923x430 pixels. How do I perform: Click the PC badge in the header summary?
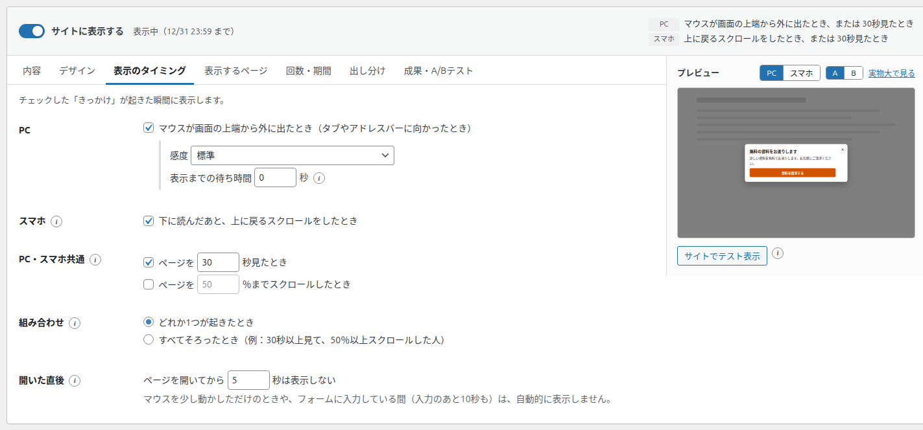pyautogui.click(x=664, y=24)
